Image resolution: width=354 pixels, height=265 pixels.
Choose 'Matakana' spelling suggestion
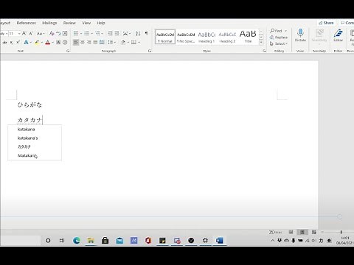coord(35,155)
